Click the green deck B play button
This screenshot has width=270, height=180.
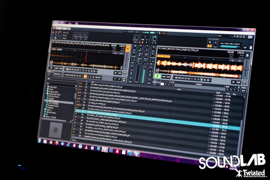point(157,76)
